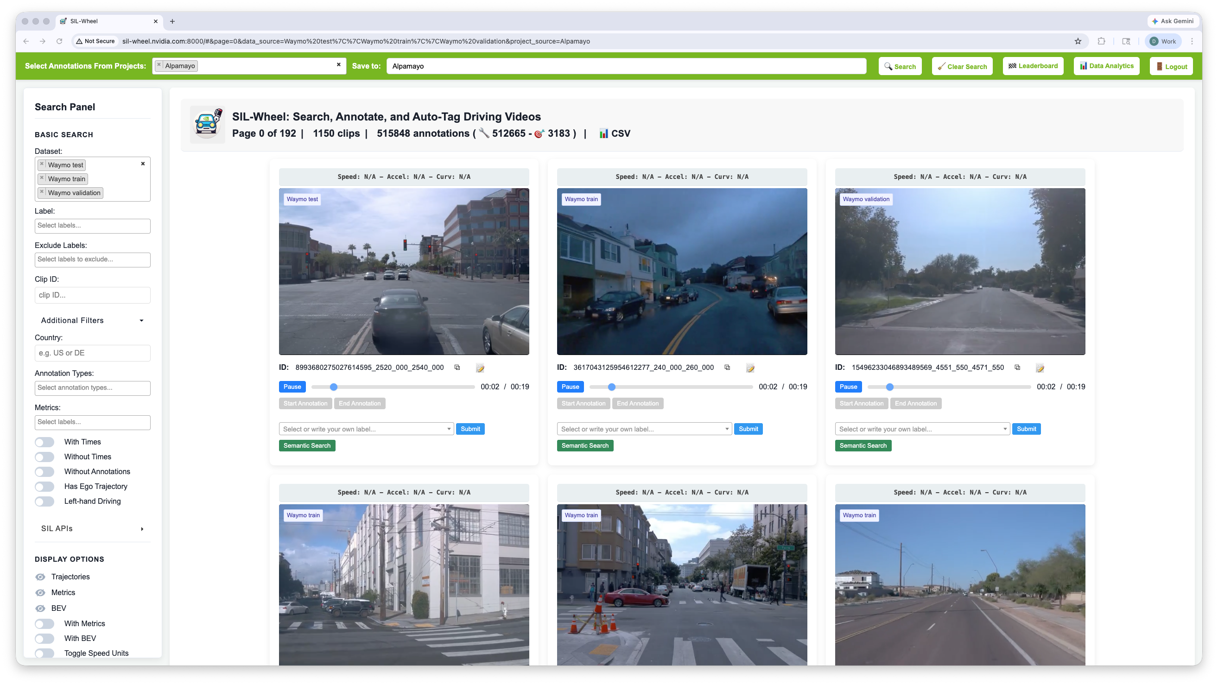Click the SIL-Wheel car logo

pos(208,124)
